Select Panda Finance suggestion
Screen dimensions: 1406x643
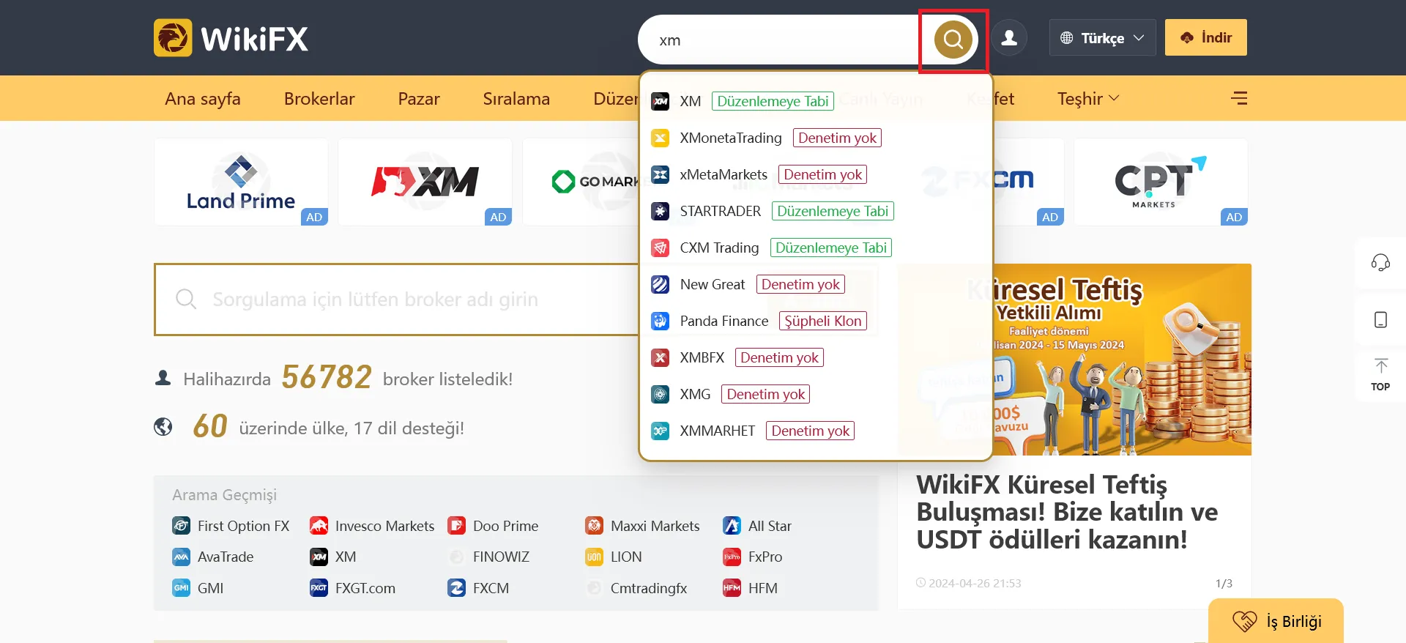[816, 321]
